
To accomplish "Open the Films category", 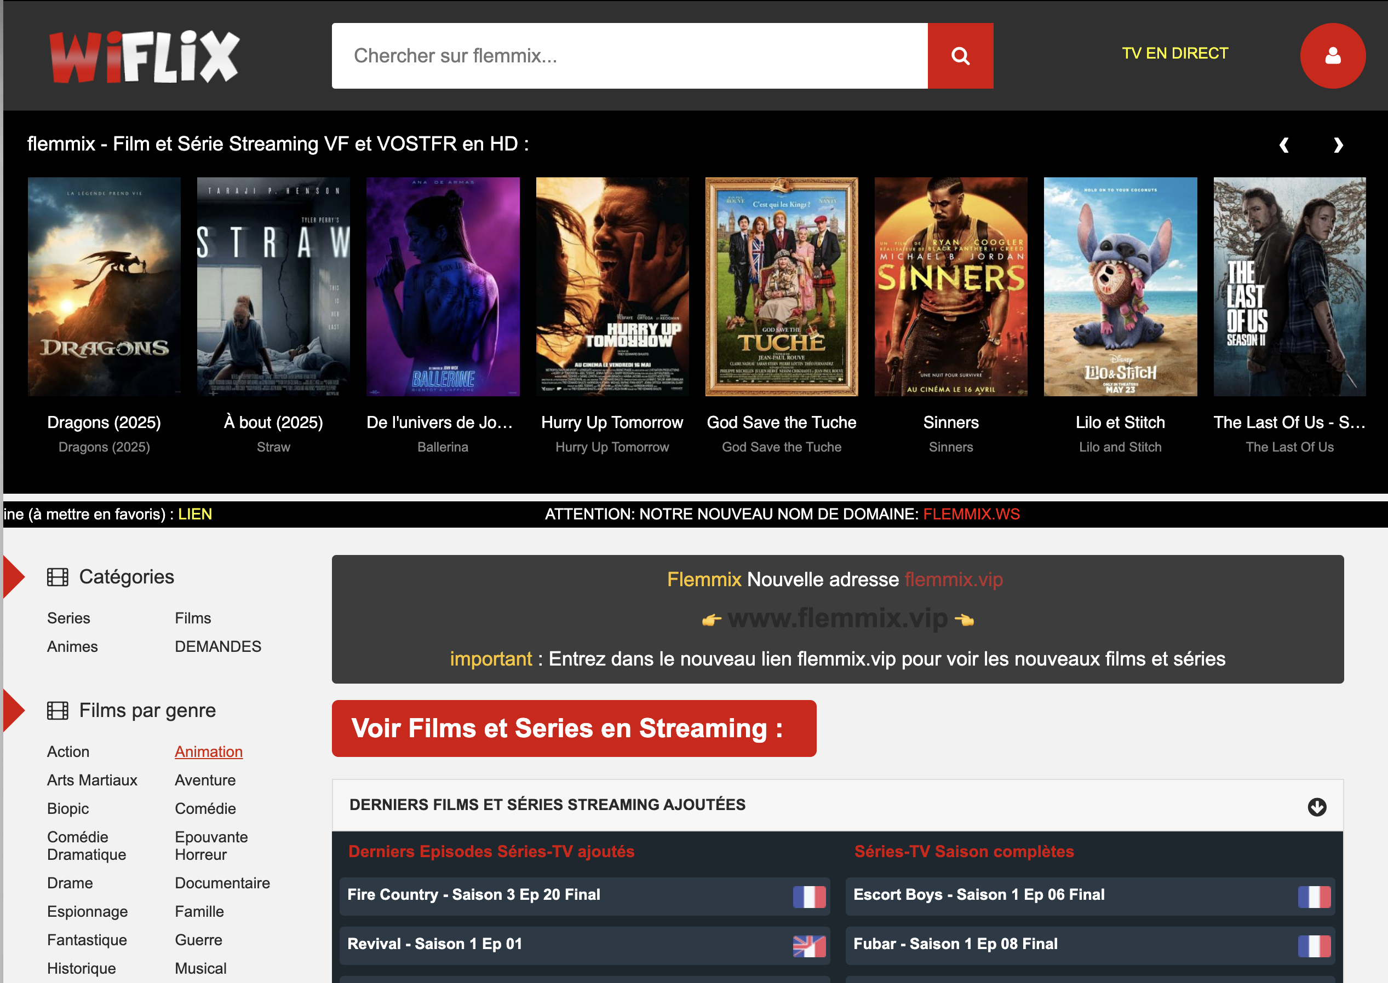I will [x=193, y=618].
